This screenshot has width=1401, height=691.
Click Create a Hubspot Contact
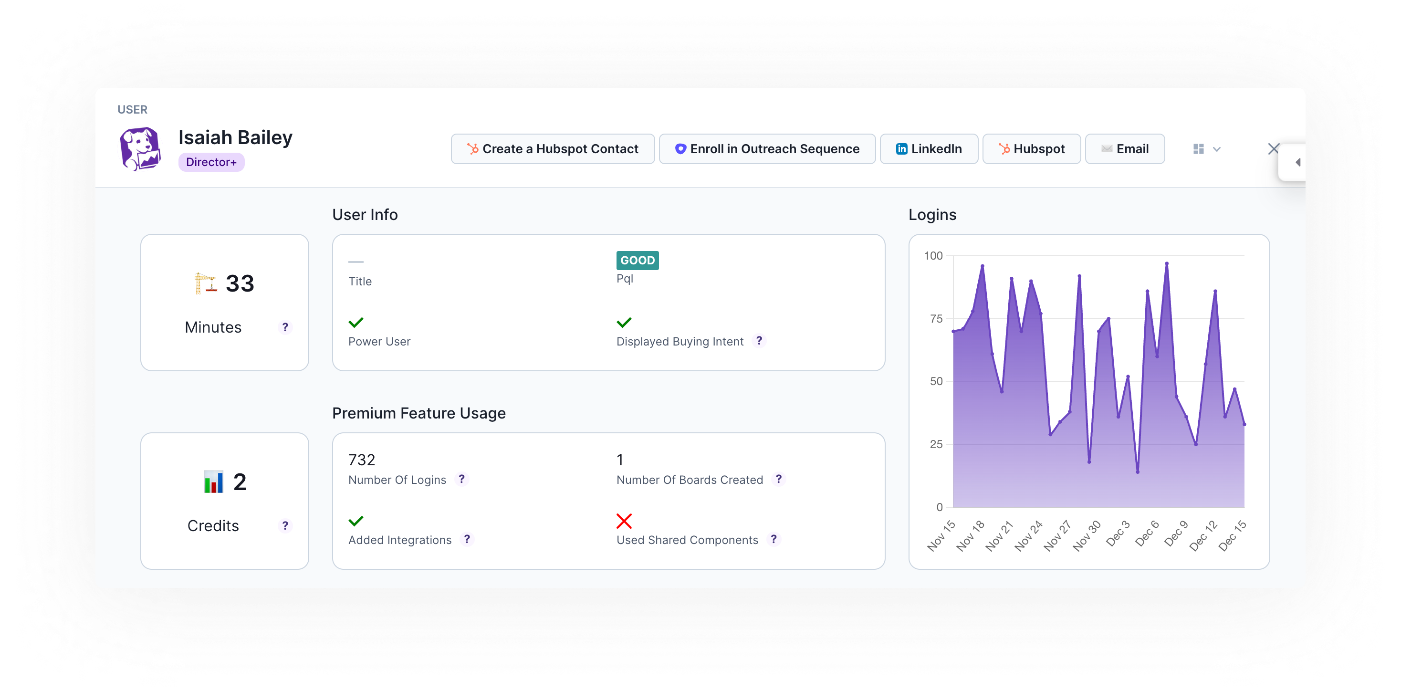click(x=553, y=149)
